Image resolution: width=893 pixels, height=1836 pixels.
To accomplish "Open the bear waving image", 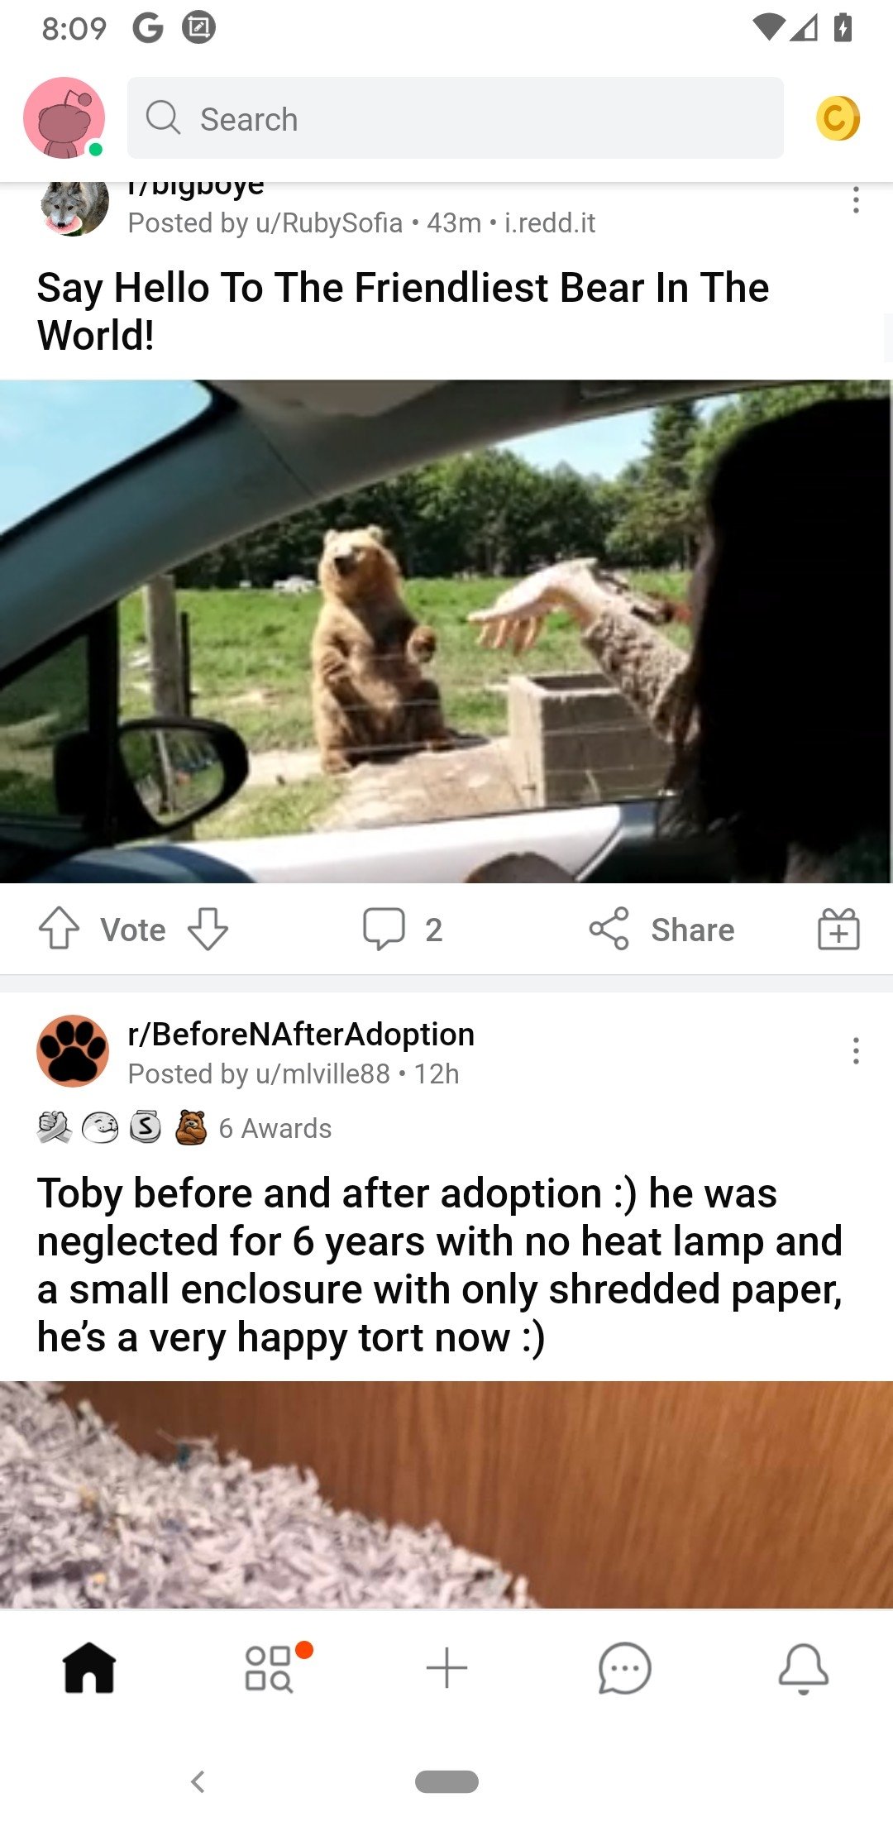I will point(446,631).
